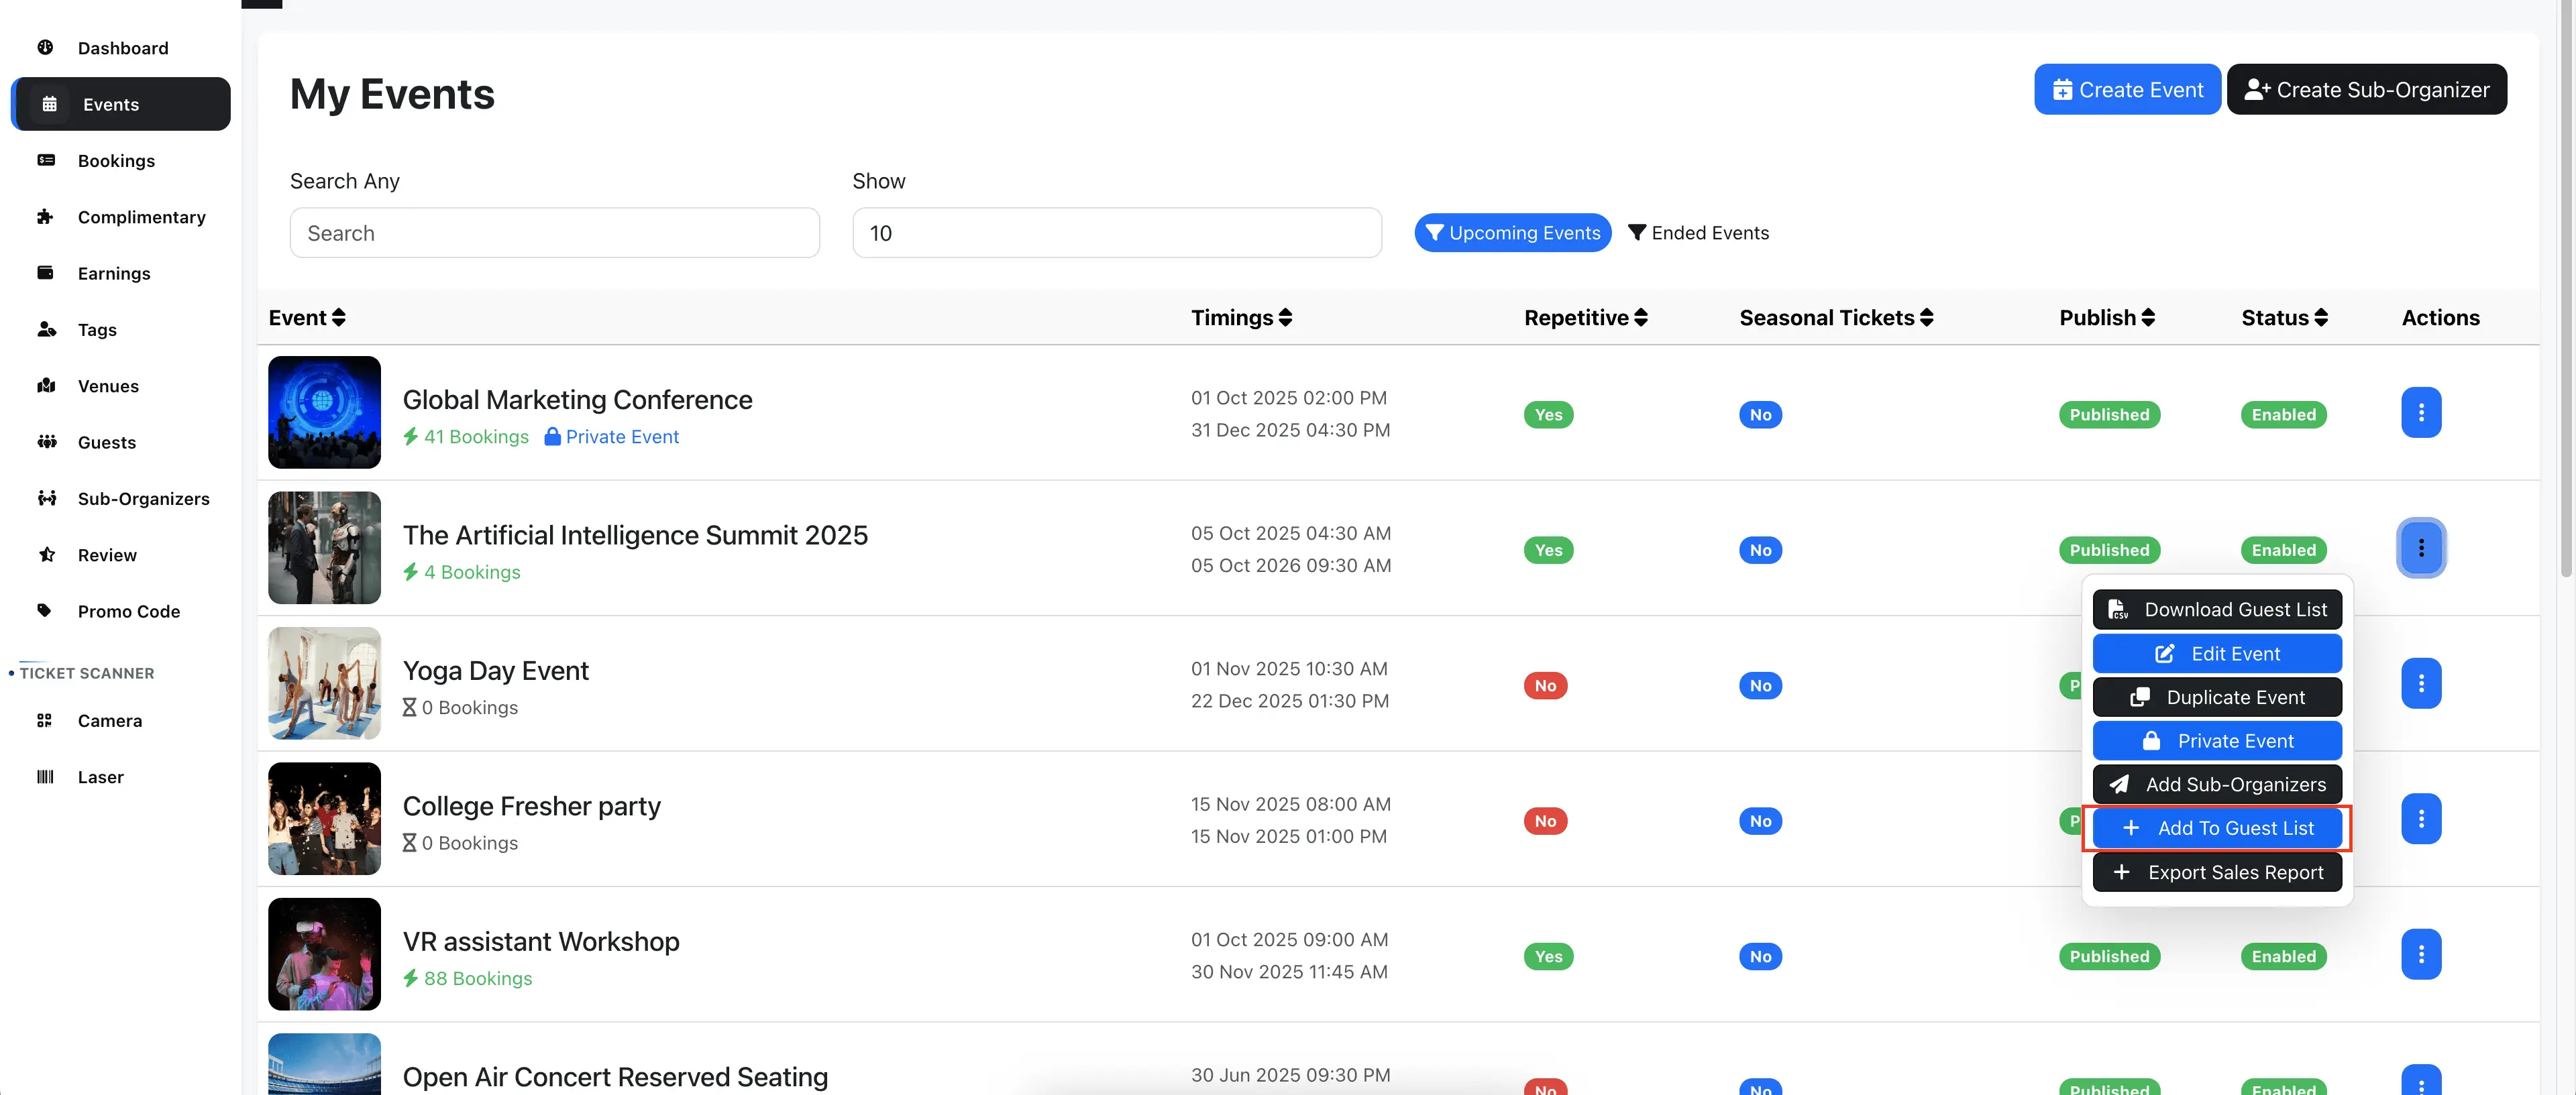Toggle the Upcoming Events filter
Screen dimensions: 2576x1095
(x=1512, y=232)
